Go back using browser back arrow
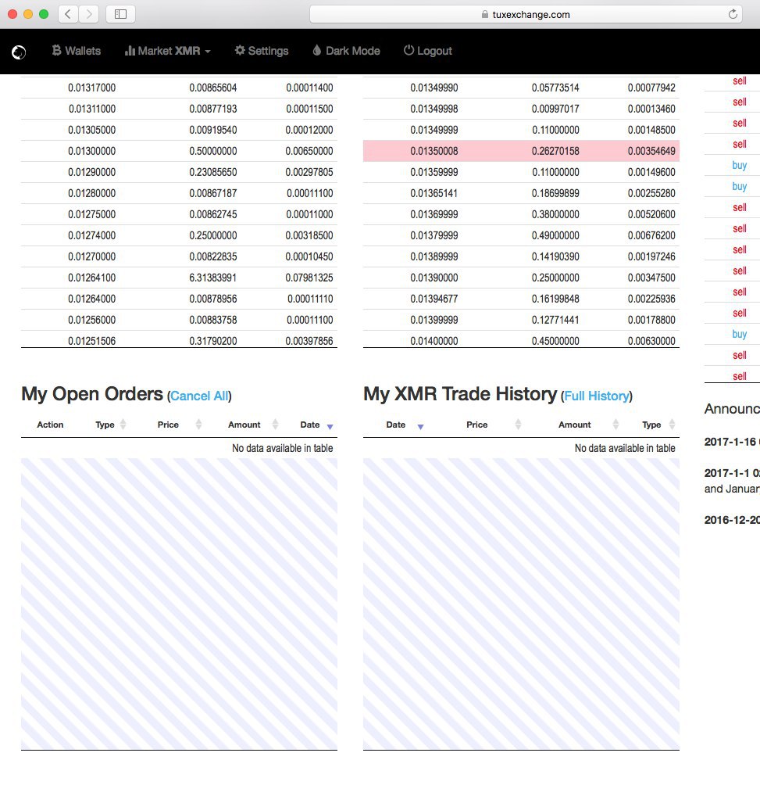760x785 pixels. click(68, 14)
